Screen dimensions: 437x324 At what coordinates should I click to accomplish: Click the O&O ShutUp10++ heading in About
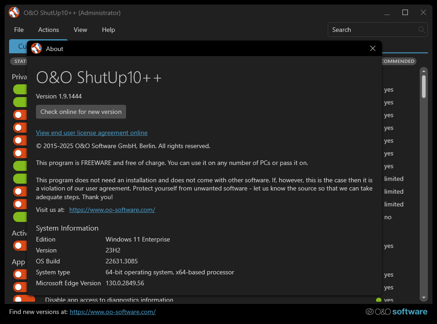click(x=99, y=77)
